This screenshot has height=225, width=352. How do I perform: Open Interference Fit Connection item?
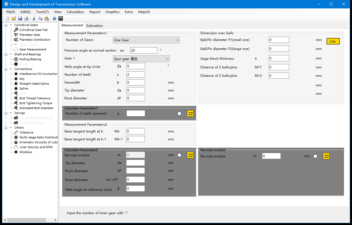[38, 74]
